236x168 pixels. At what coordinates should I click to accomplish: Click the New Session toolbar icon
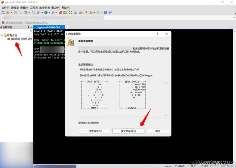[x=3, y=13]
